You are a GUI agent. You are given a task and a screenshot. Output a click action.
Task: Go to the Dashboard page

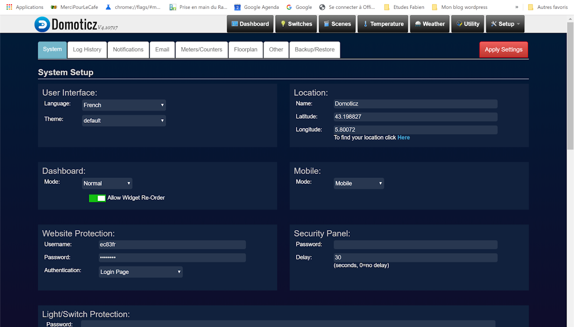pos(250,24)
